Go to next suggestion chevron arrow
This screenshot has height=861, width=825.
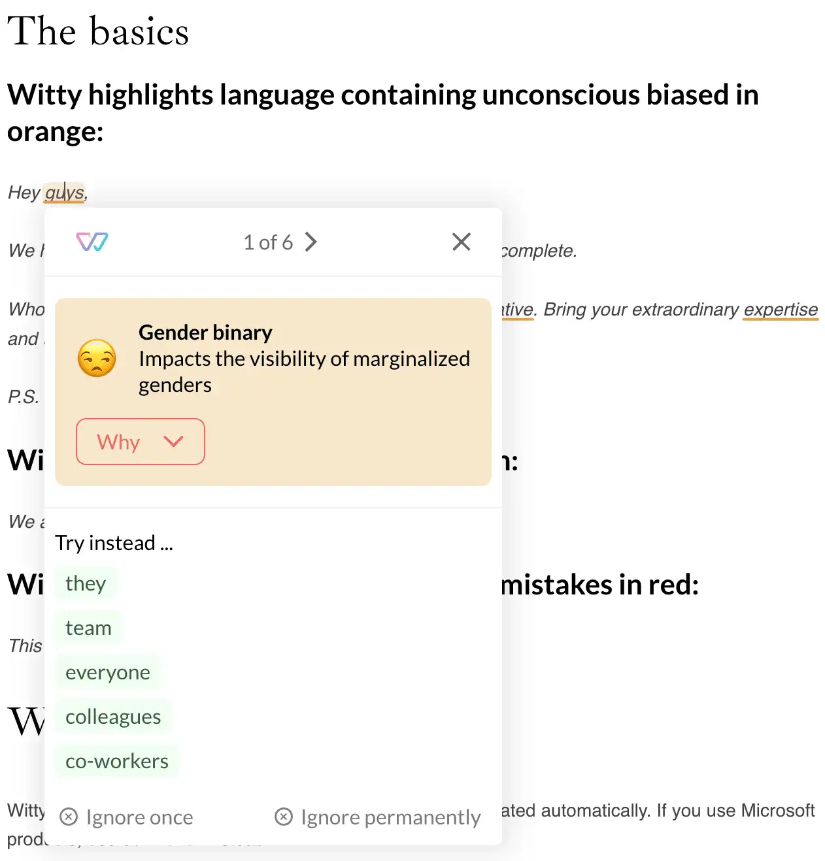[311, 242]
